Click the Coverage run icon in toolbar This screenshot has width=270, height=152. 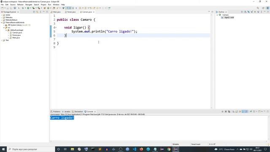coord(33,8)
